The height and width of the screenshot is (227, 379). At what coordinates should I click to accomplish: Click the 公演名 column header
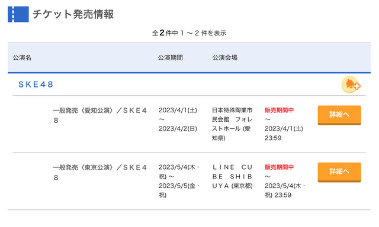click(x=22, y=58)
